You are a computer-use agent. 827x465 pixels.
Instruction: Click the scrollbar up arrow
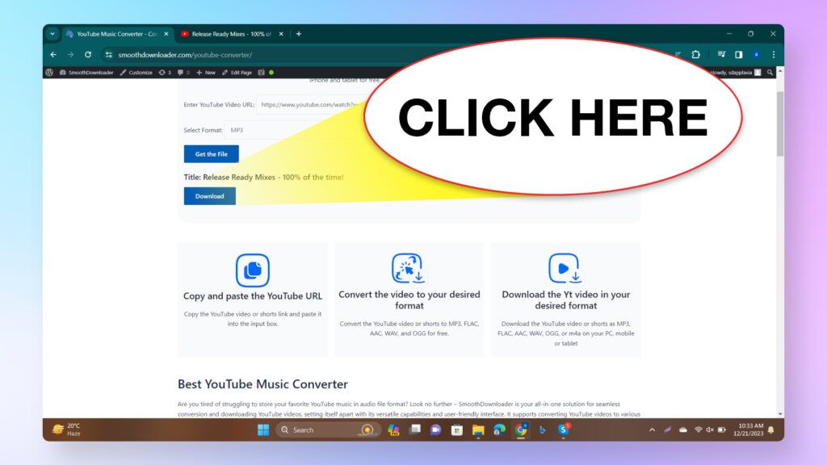click(x=780, y=71)
